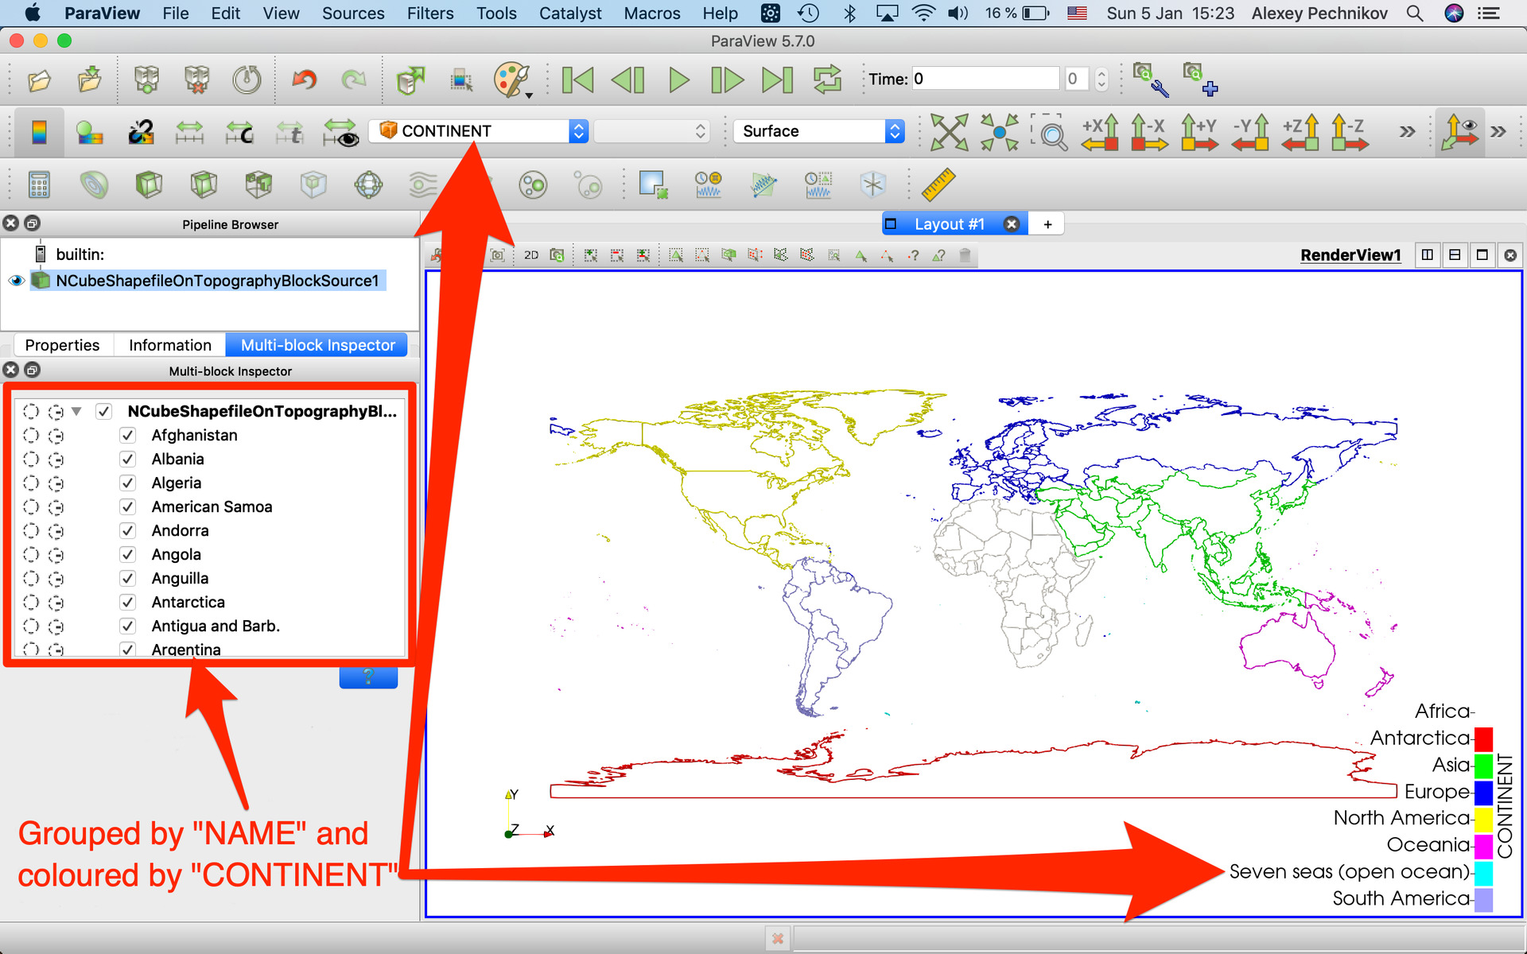Image resolution: width=1527 pixels, height=954 pixels.
Task: Click Rescale to custom range icon
Action: point(239,132)
